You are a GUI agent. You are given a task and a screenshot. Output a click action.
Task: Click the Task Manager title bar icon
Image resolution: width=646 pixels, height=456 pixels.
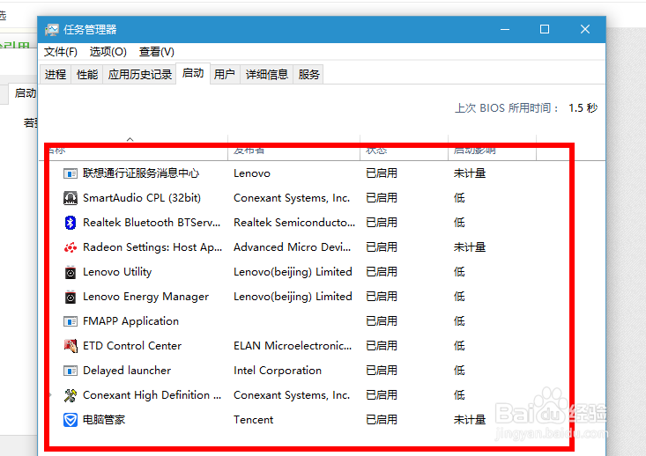coord(52,30)
